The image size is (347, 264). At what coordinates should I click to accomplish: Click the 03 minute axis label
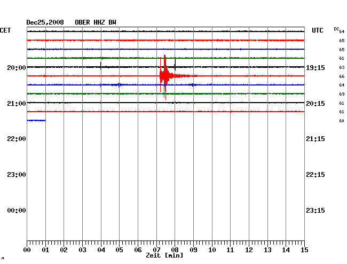[x=82, y=250]
